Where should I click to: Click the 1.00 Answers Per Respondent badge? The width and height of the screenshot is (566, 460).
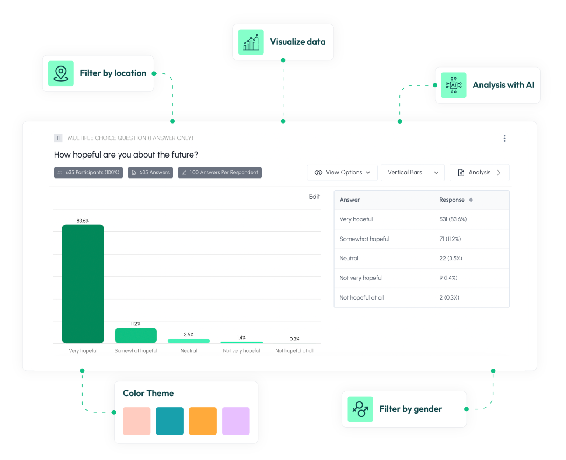pos(220,173)
